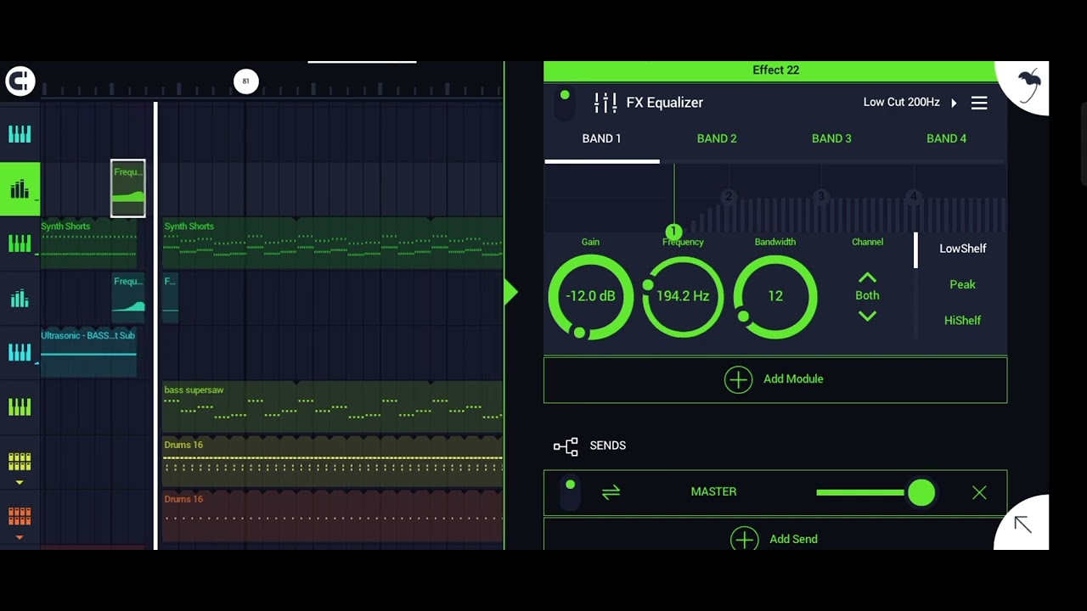Click the plus icon in Add Send
1087x611 pixels.
click(744, 539)
